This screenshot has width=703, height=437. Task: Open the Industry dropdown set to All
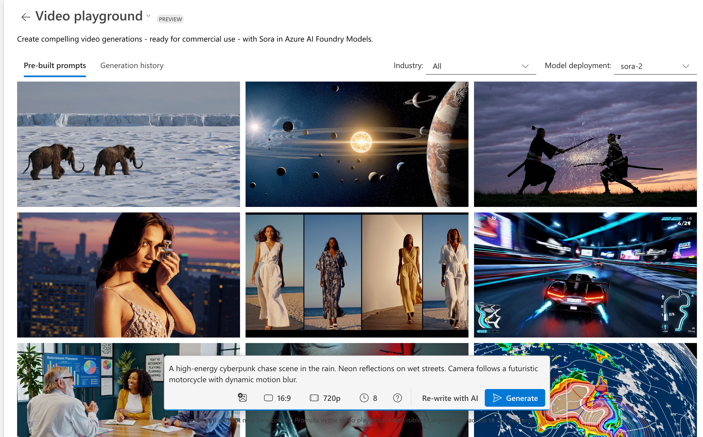click(x=480, y=66)
